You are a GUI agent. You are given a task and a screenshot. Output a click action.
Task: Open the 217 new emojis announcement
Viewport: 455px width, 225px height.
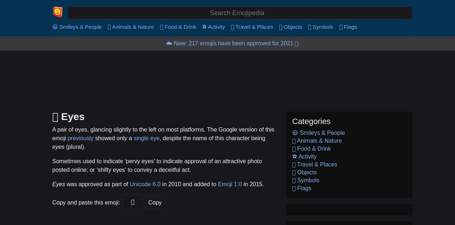(232, 43)
